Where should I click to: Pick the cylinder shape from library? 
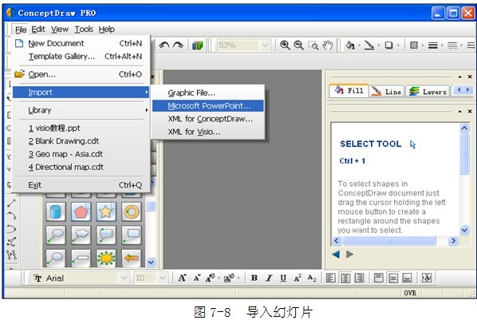pos(55,211)
